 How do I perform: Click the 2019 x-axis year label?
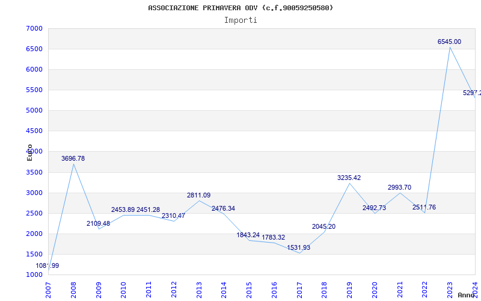(350, 290)
